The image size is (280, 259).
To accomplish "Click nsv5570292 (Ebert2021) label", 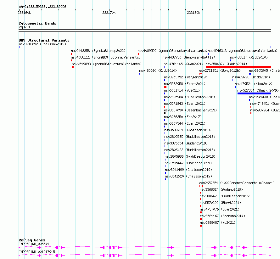I will click(x=220, y=203).
